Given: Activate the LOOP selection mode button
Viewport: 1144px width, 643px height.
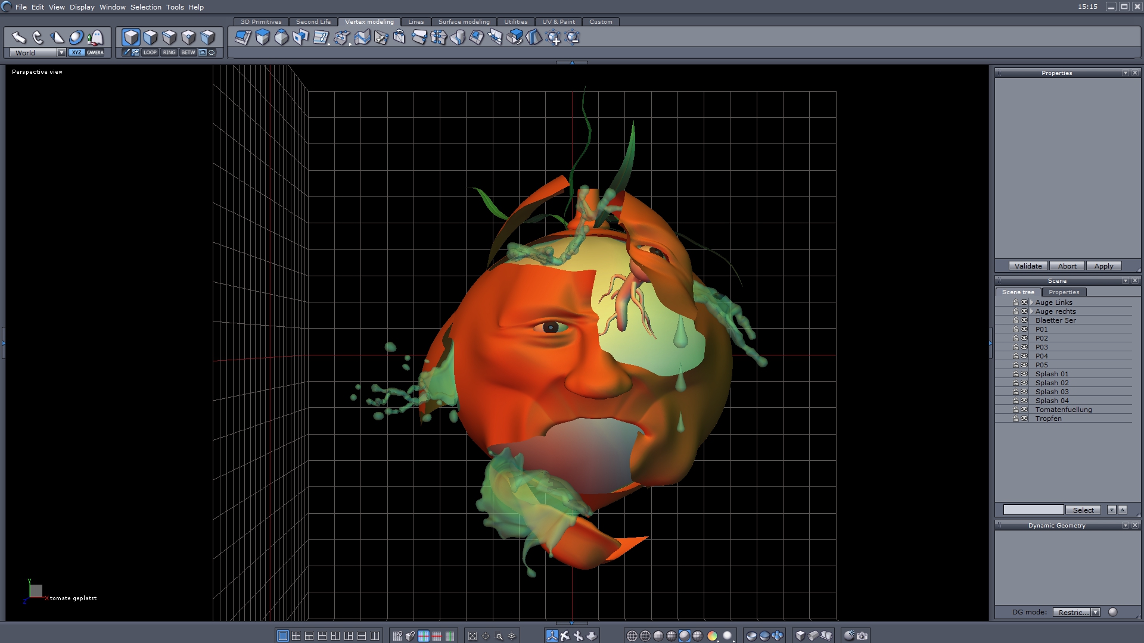Looking at the screenshot, I should pyautogui.click(x=150, y=52).
